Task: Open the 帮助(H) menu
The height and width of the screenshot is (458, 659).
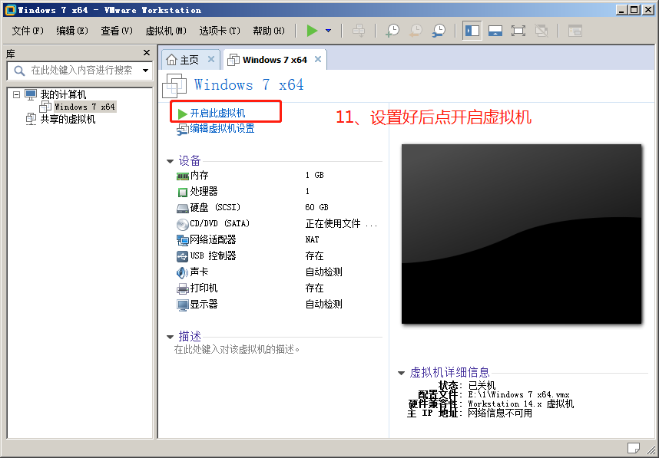Action: (x=269, y=31)
